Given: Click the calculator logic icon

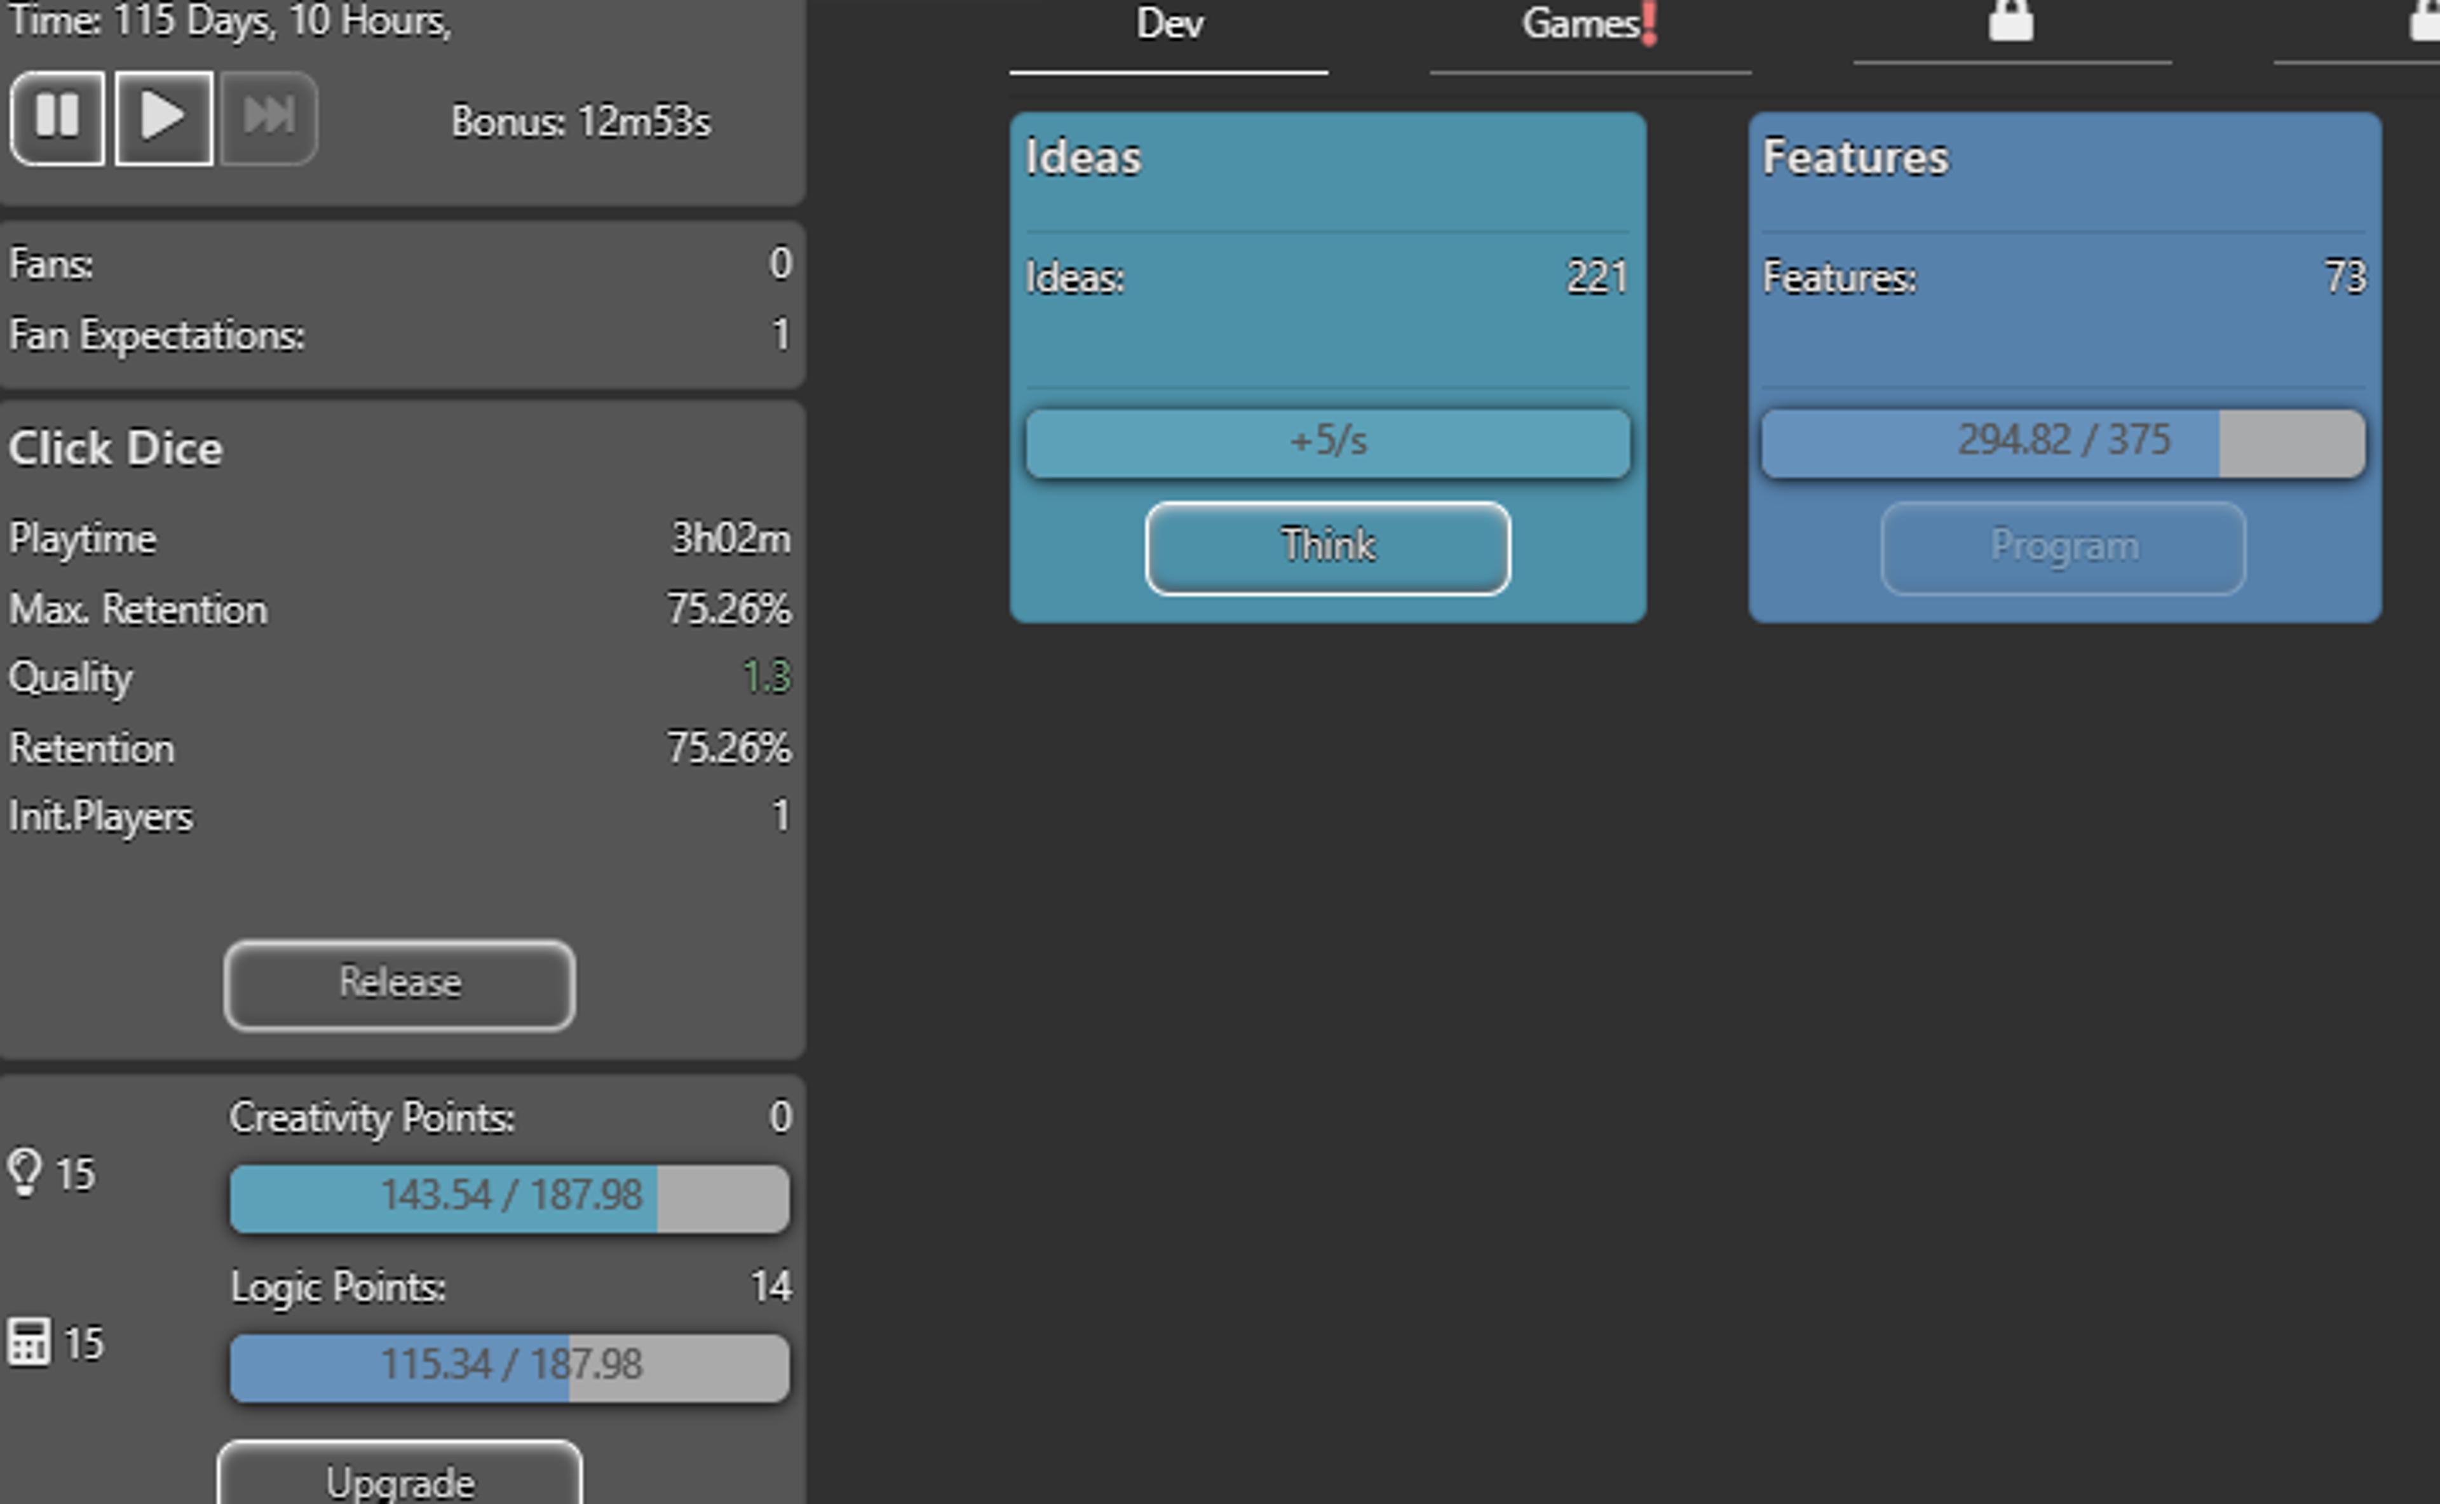Looking at the screenshot, I should click(29, 1342).
